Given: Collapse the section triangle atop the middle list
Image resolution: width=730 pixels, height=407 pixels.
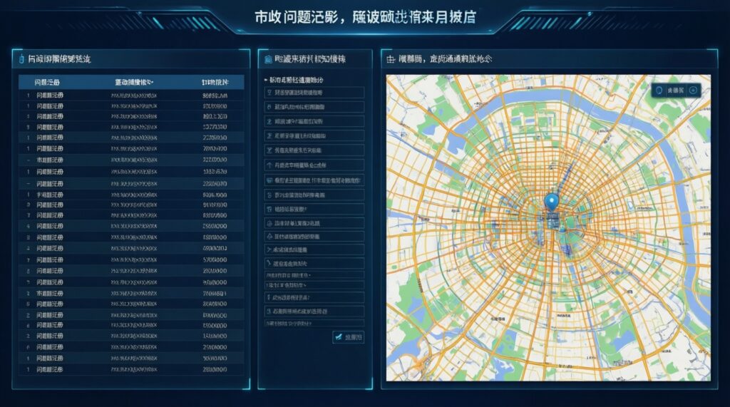Looking at the screenshot, I should (x=266, y=81).
